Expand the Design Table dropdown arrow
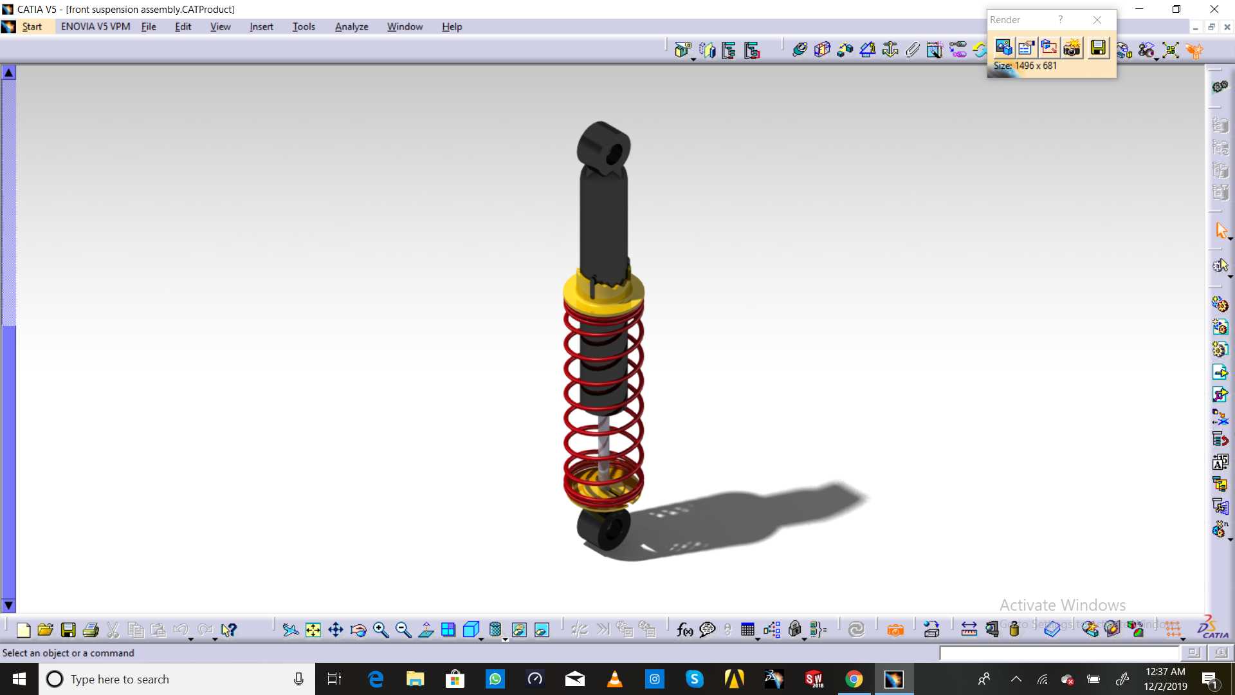The width and height of the screenshot is (1235, 695). [x=758, y=639]
